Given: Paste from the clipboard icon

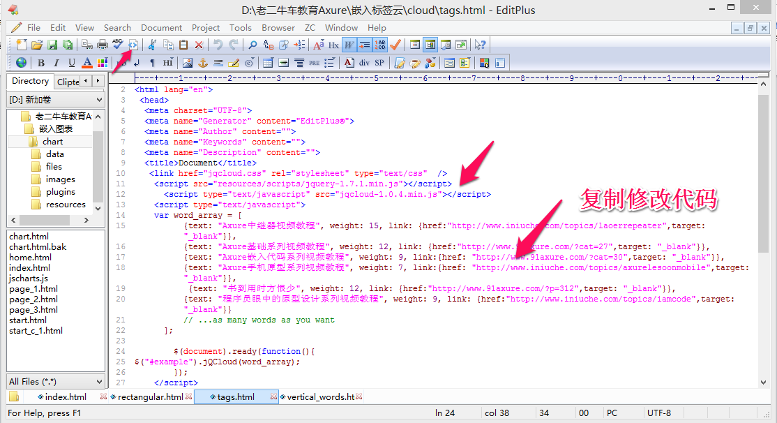Looking at the screenshot, I should coord(183,45).
